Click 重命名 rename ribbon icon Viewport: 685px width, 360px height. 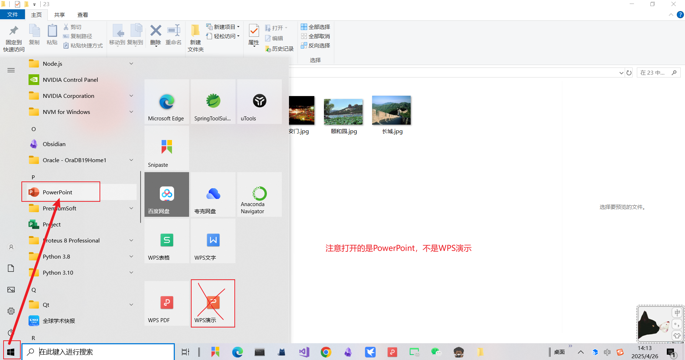[174, 35]
